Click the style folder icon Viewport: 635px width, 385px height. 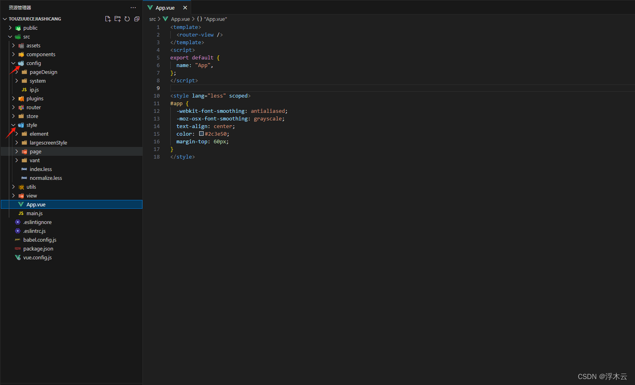pos(21,125)
